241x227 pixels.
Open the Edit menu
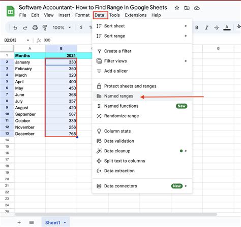(x=35, y=15)
